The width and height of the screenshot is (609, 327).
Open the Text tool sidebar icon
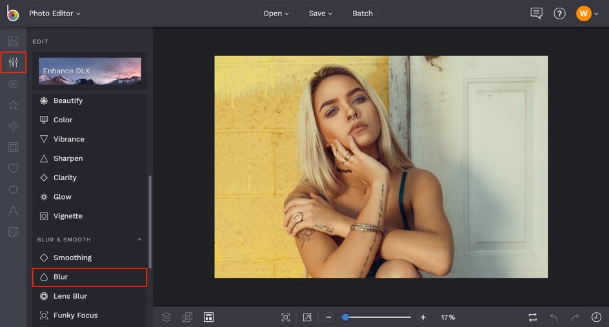tap(13, 210)
